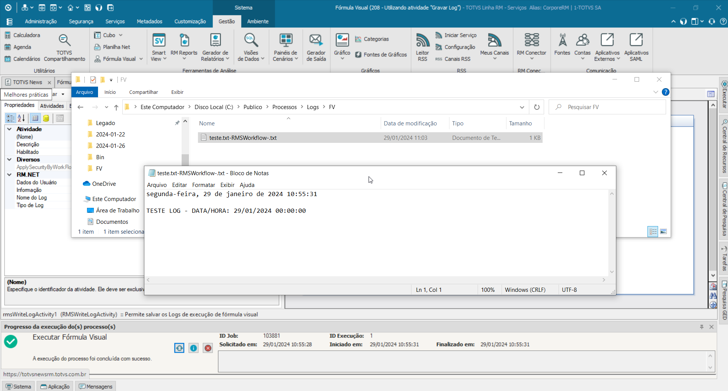Switch Explorer to details view
728x391 pixels.
(x=653, y=231)
